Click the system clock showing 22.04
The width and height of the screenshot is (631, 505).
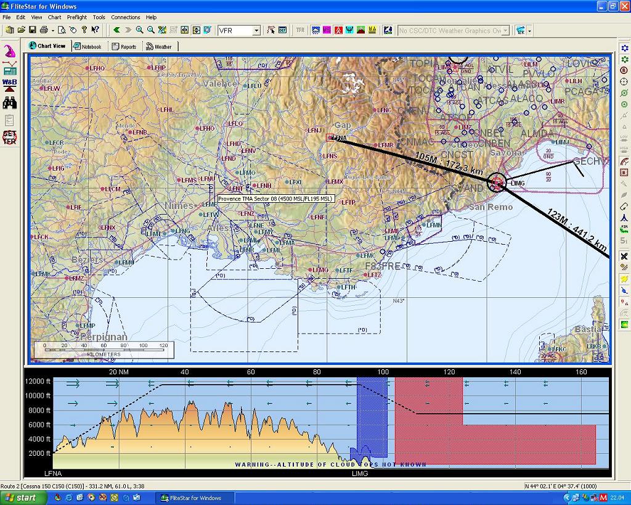click(x=617, y=498)
